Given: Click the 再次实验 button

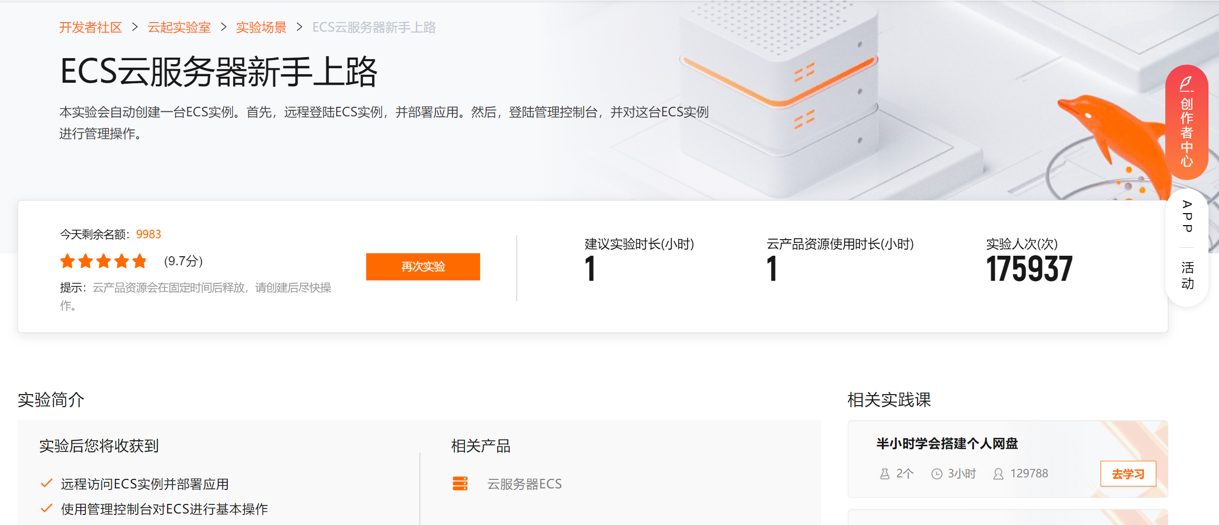Looking at the screenshot, I should click(x=423, y=266).
